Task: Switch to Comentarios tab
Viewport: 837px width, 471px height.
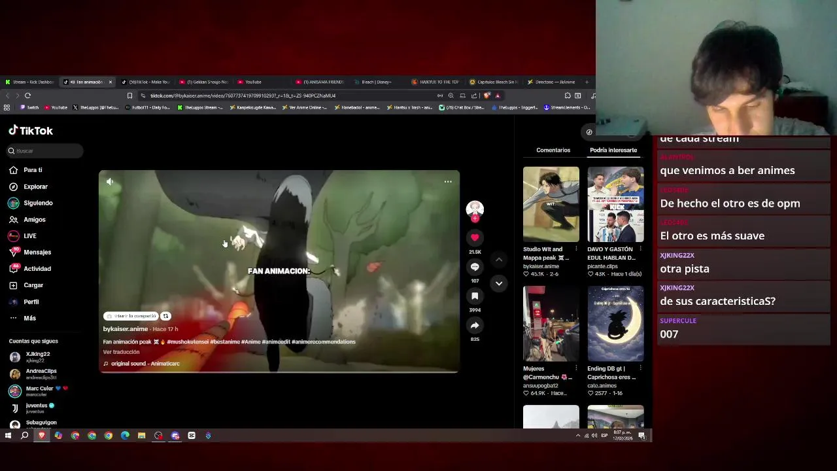Action: [x=553, y=150]
